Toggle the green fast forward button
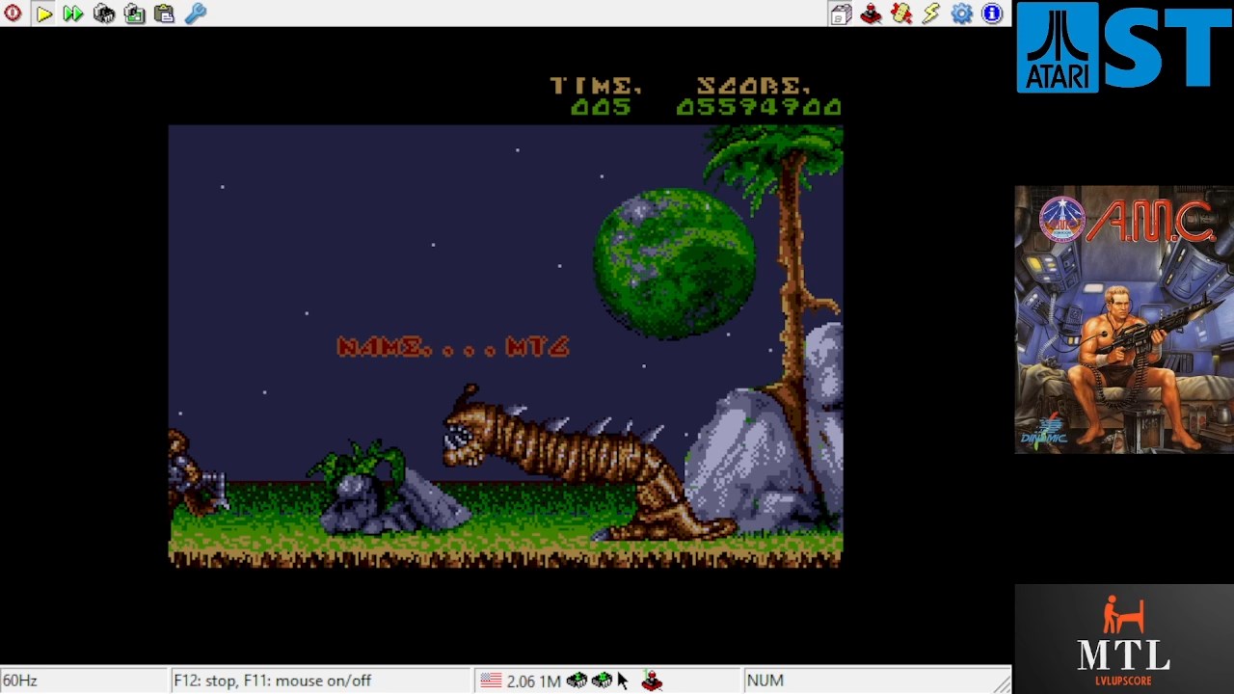This screenshot has height=694, width=1234. [x=73, y=13]
